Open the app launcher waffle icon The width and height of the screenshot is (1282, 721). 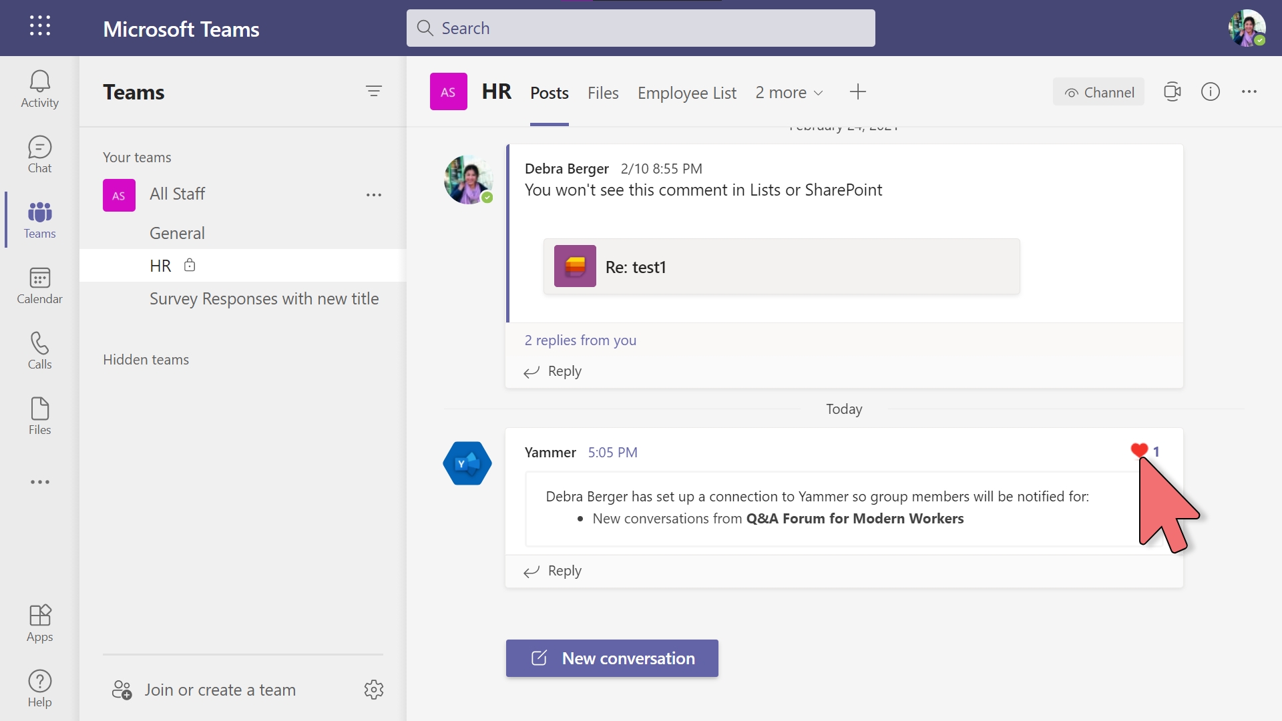tap(40, 26)
